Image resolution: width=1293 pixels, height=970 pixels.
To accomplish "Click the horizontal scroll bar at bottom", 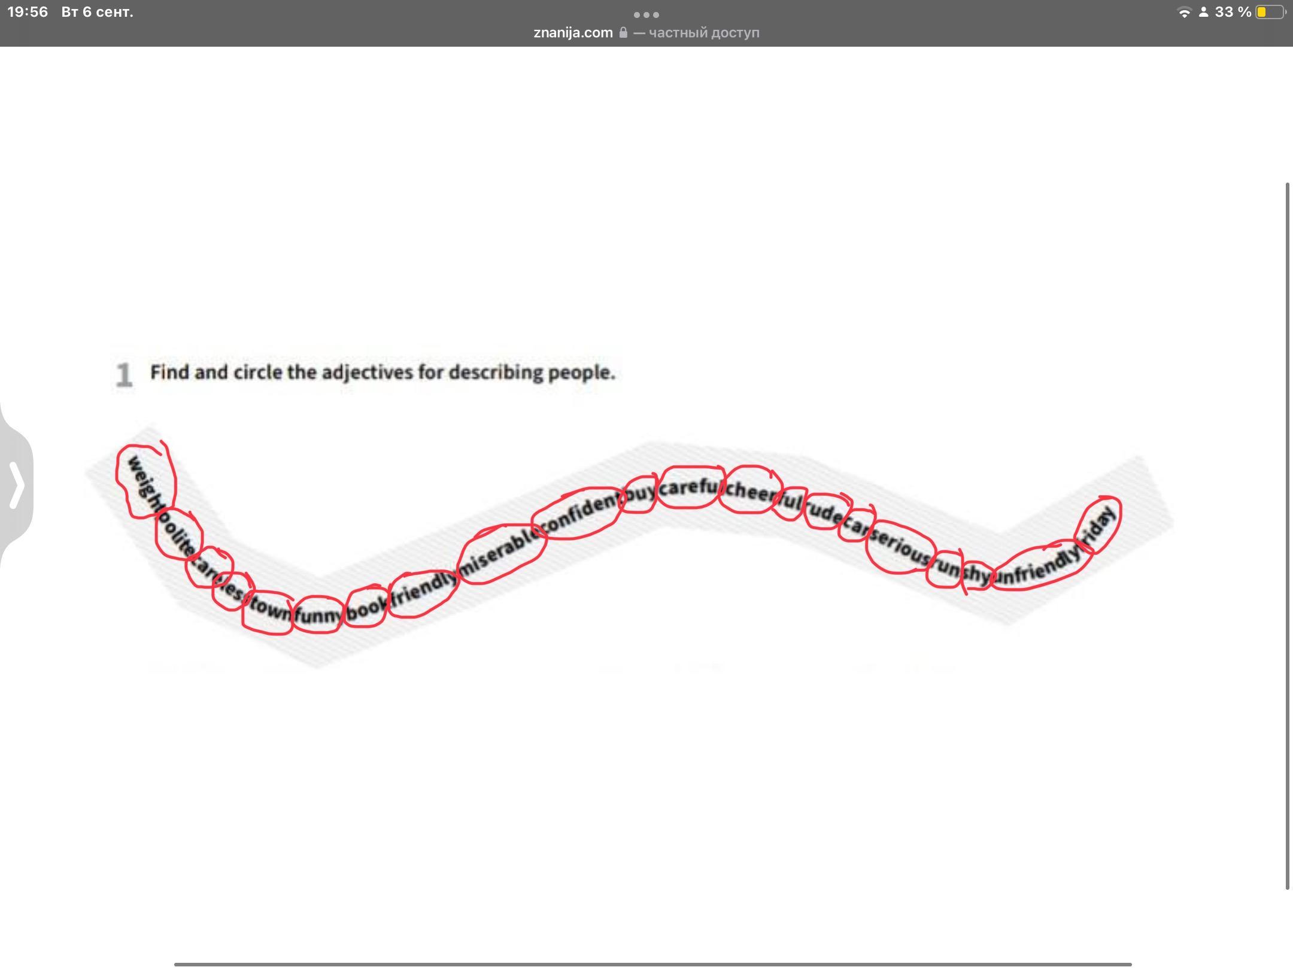I will 652,964.
